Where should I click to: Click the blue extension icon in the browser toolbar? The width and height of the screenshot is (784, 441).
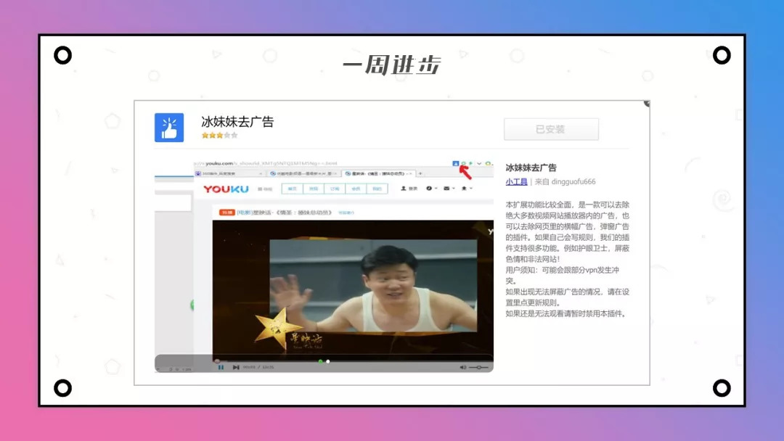pos(455,163)
